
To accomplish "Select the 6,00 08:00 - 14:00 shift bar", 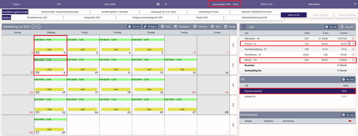I will tap(50, 40).
